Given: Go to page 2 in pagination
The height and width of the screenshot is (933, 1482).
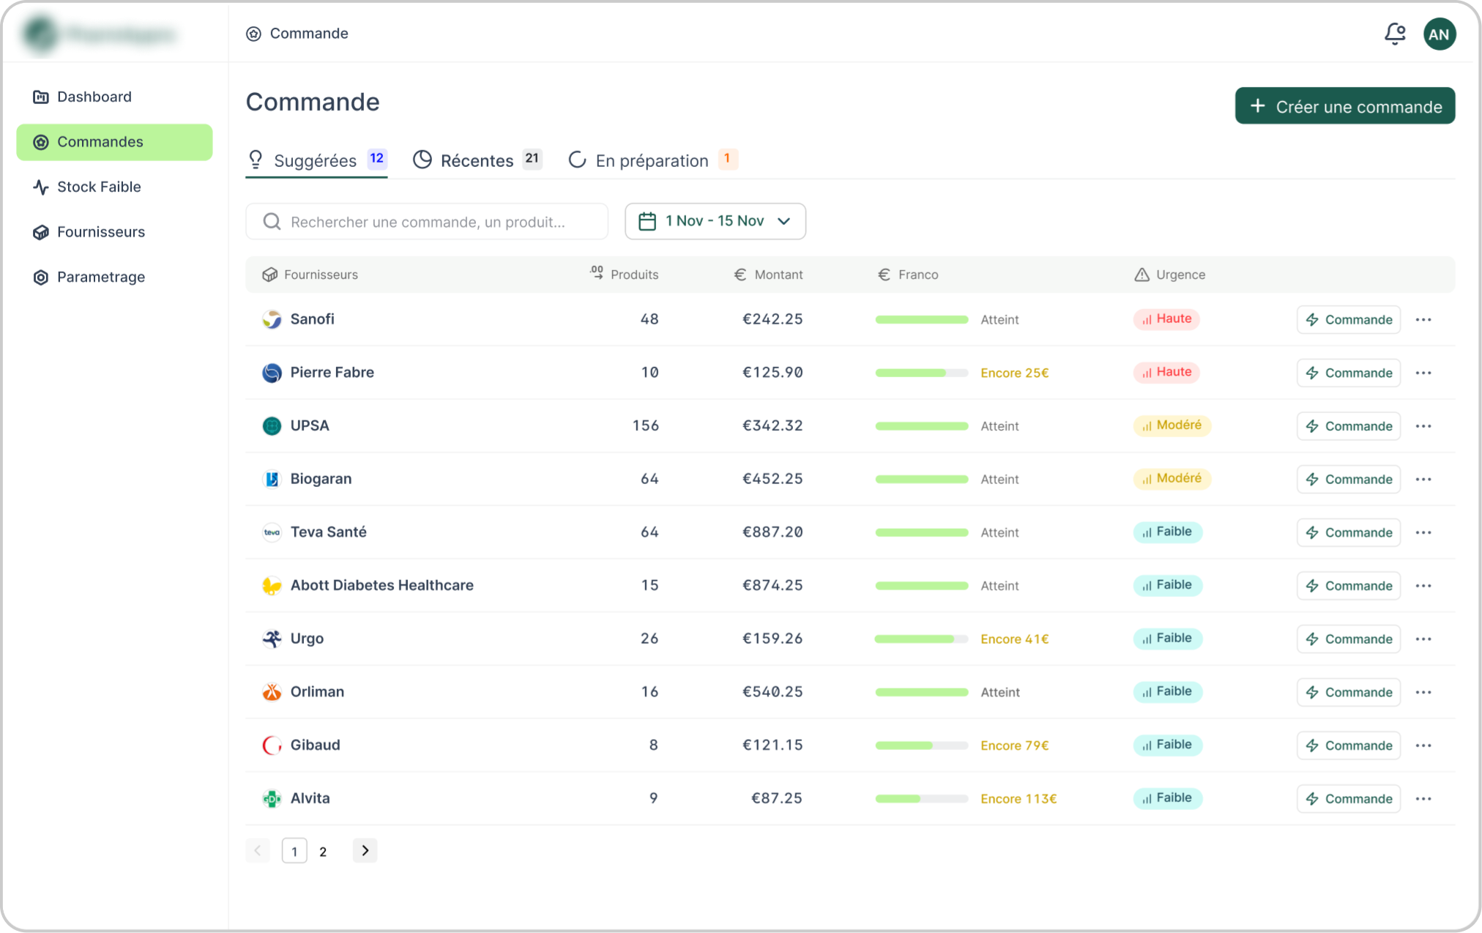Looking at the screenshot, I should click(323, 851).
